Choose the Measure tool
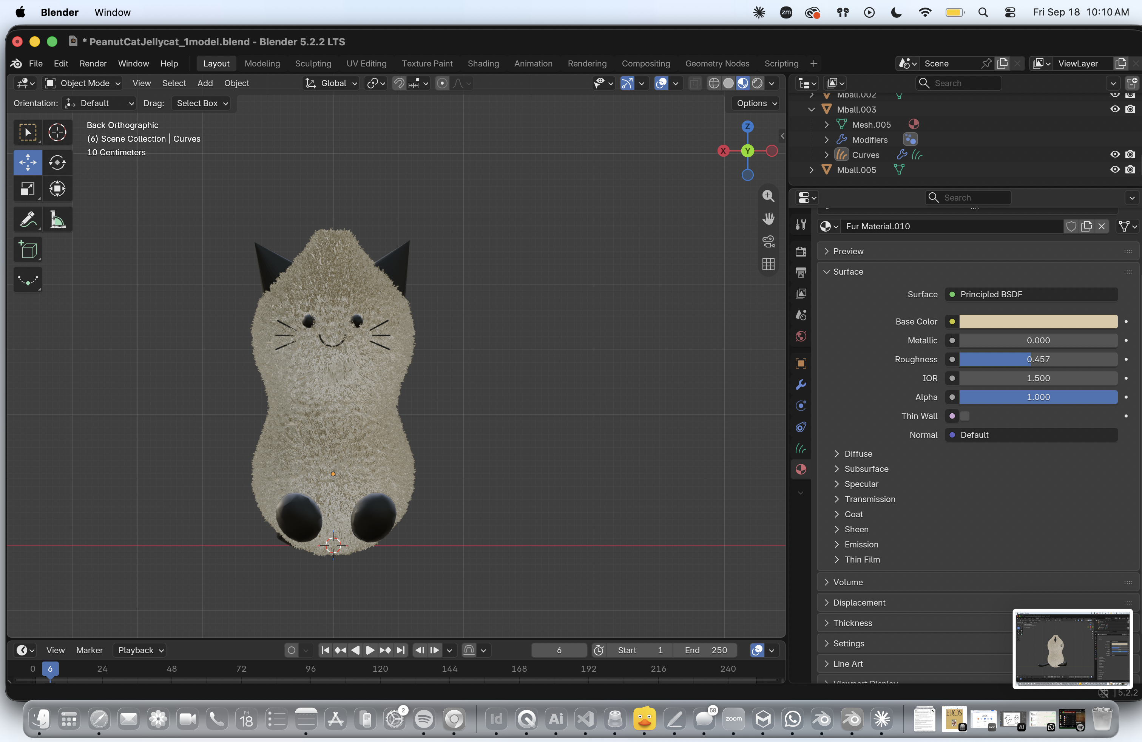The width and height of the screenshot is (1142, 742). [x=57, y=220]
